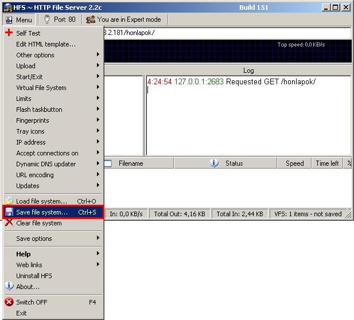The image size is (354, 320).
Task: Open the Updates submenu
Action: (x=98, y=185)
